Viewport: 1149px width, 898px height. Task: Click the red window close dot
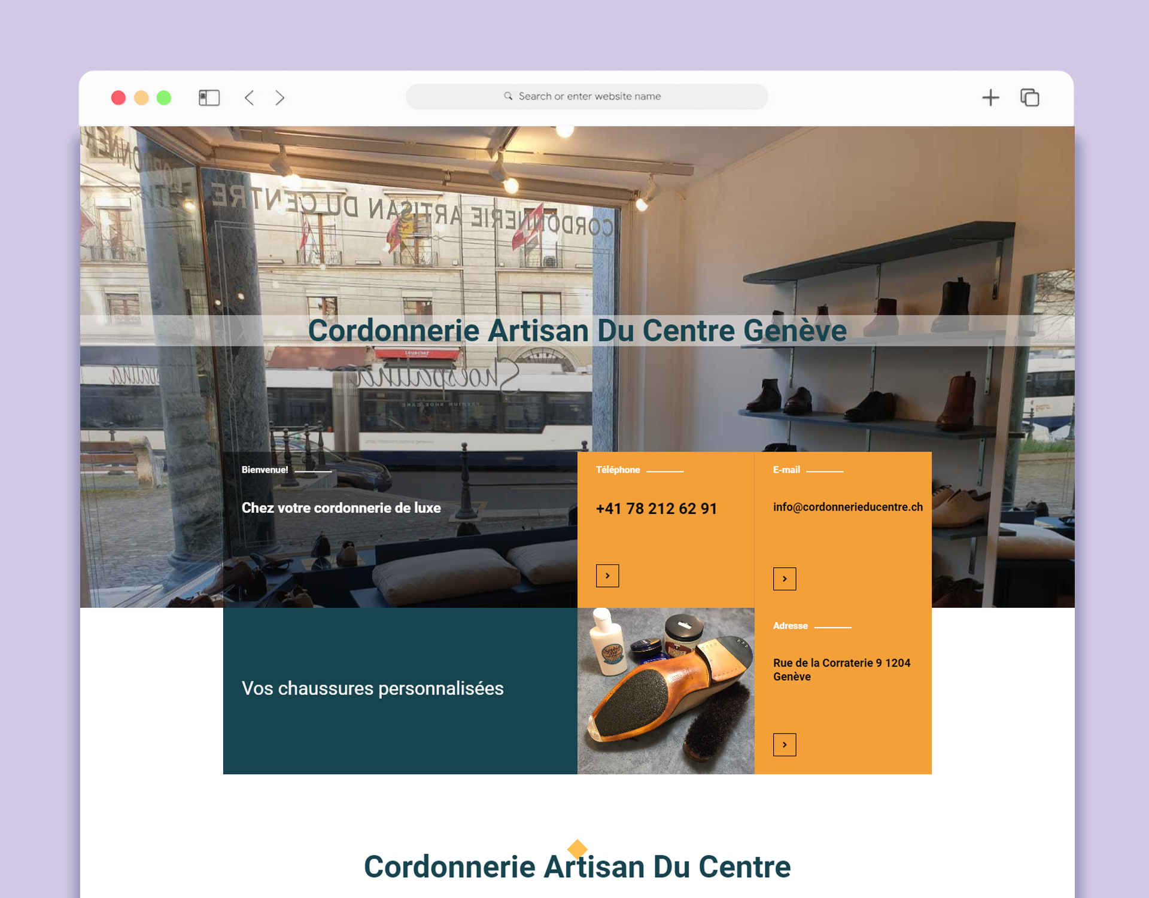pos(118,98)
